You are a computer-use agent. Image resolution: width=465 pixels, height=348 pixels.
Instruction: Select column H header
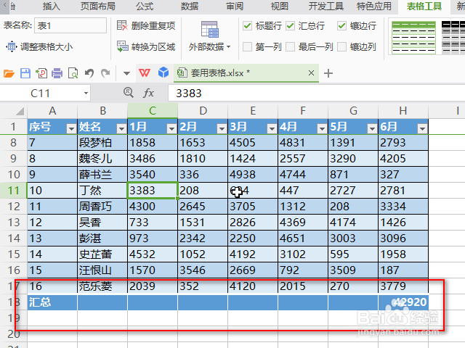pos(403,111)
